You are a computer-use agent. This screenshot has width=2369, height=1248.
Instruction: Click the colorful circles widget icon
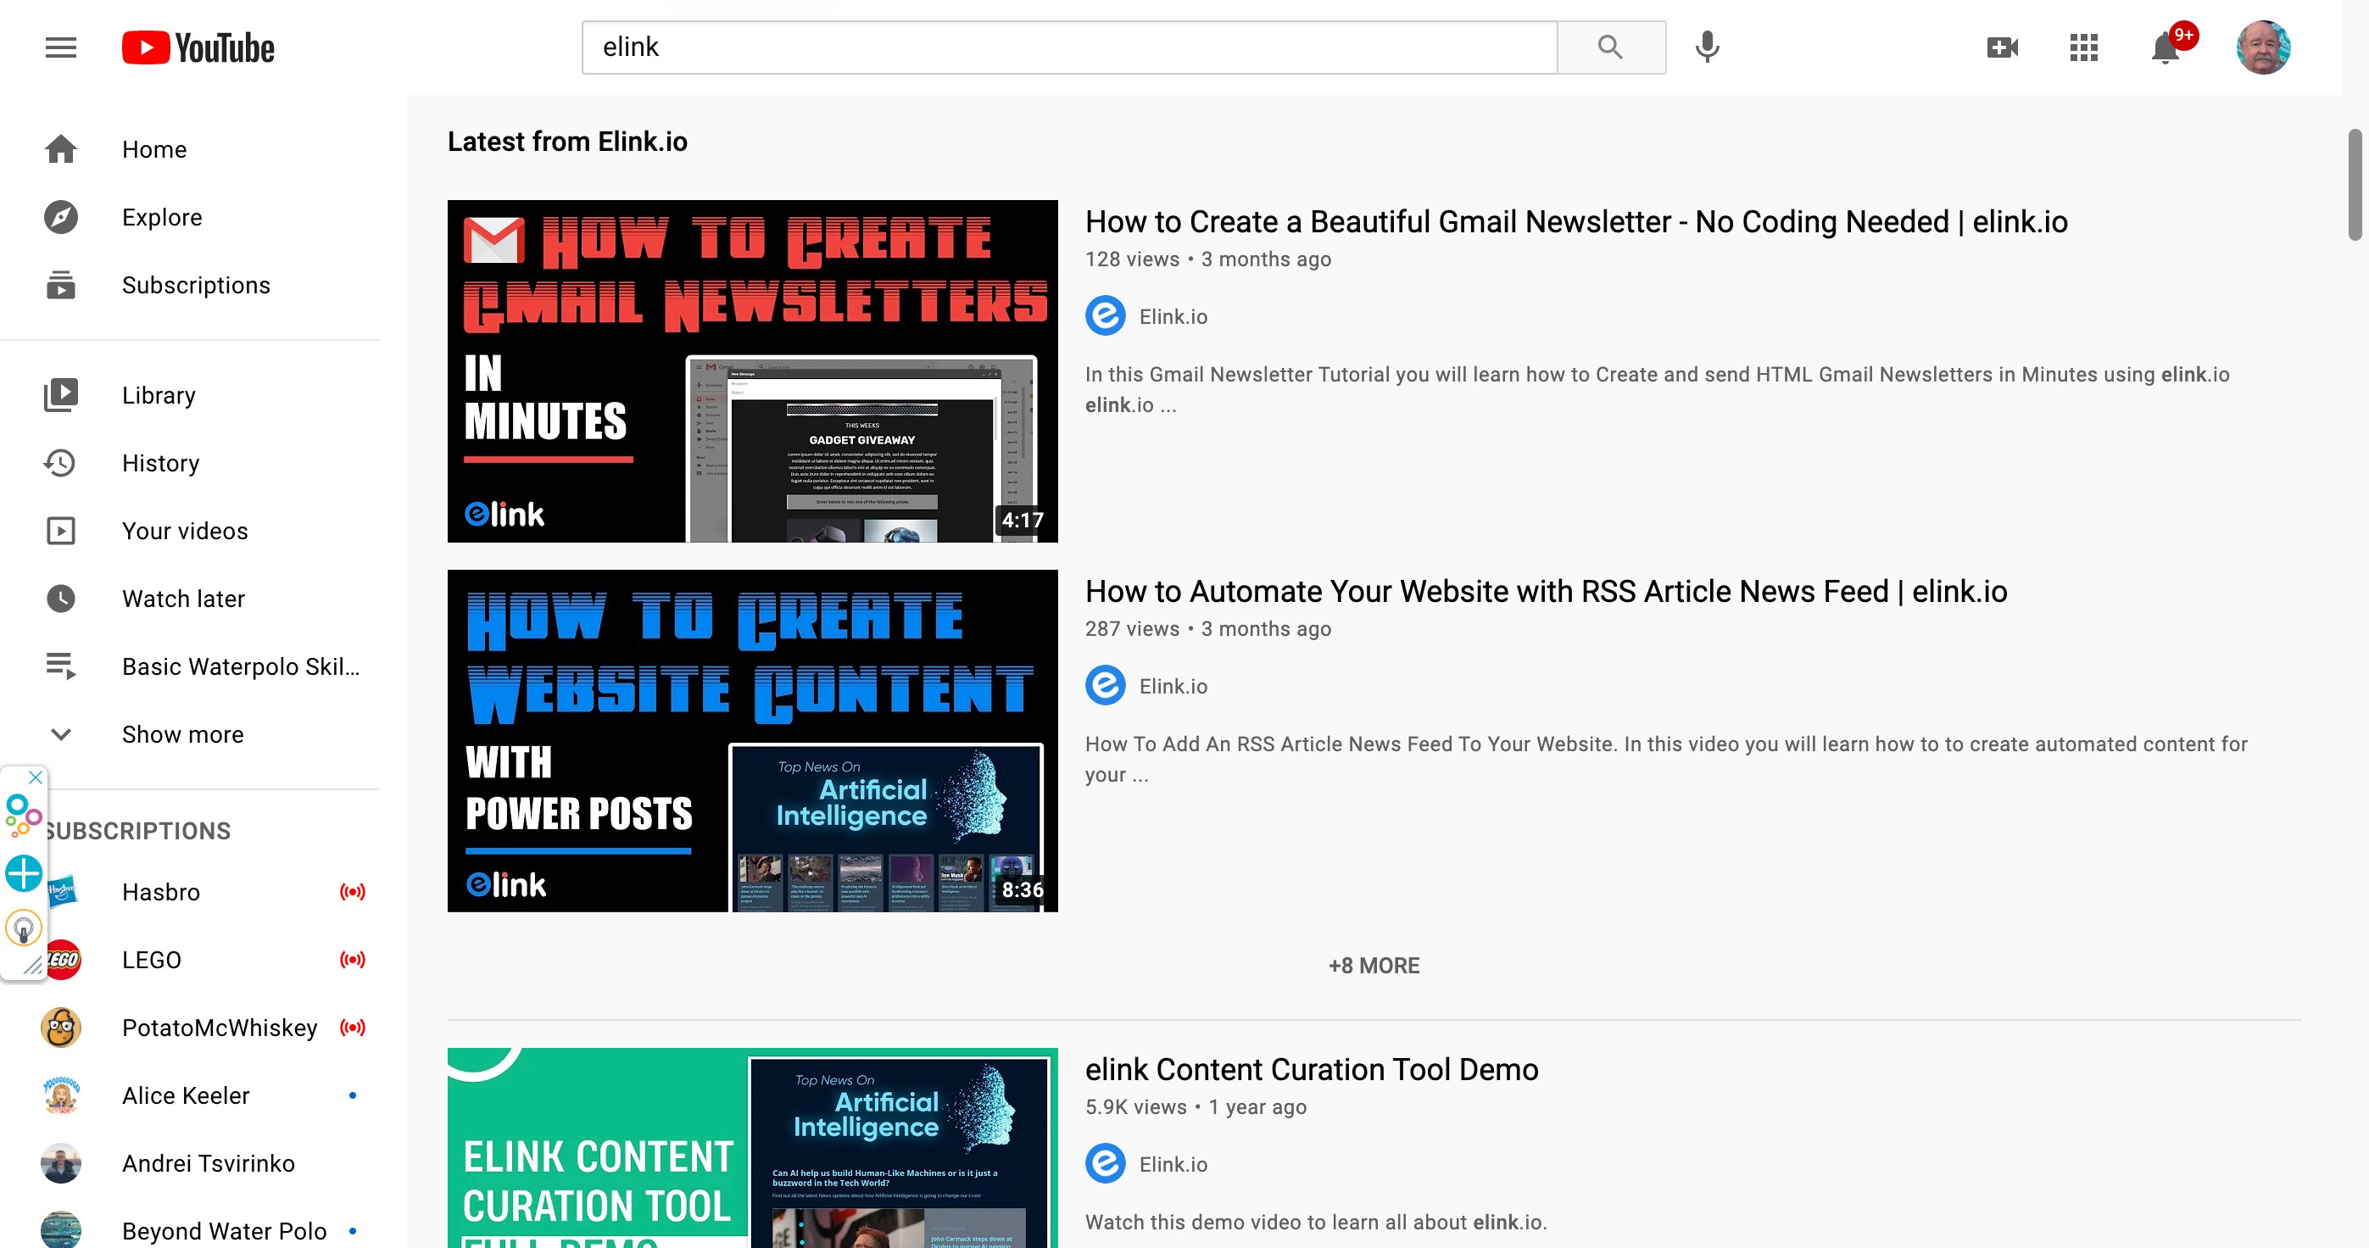click(22, 816)
